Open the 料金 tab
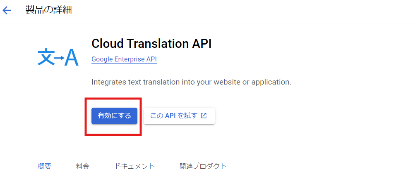 (82, 166)
